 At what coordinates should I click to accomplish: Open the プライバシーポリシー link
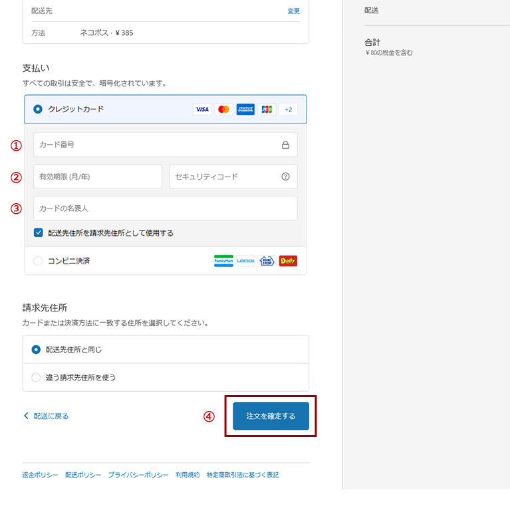pyautogui.click(x=138, y=475)
